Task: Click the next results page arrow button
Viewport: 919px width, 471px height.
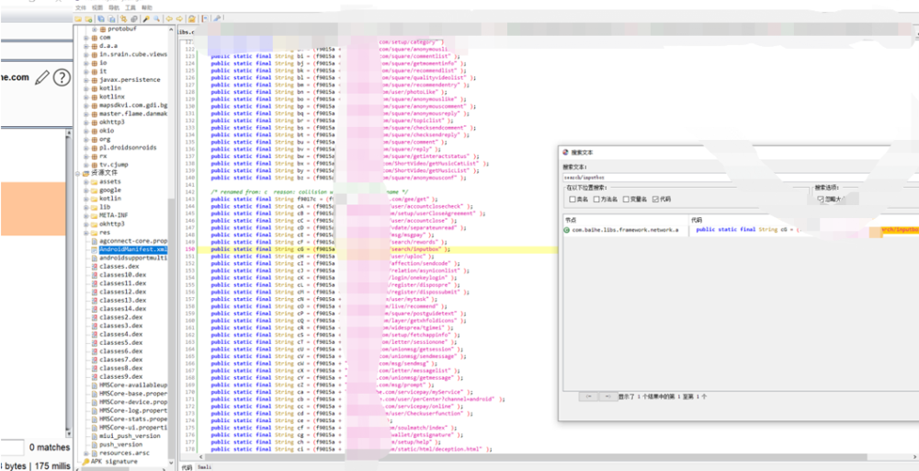Action: tap(607, 396)
